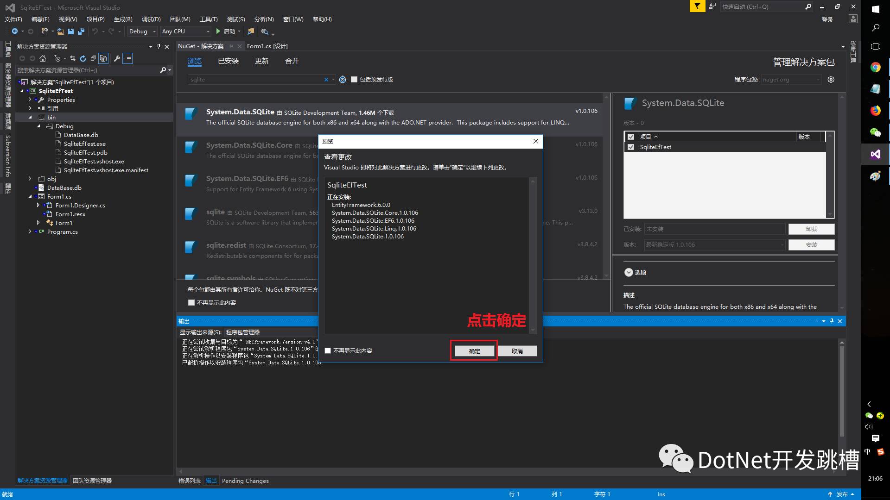Open Firefox from the taskbar
This screenshot has width=890, height=500.
(876, 110)
